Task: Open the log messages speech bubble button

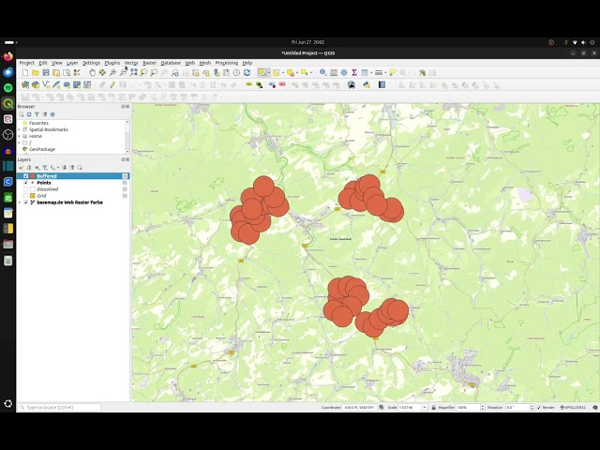Action: coord(594,408)
